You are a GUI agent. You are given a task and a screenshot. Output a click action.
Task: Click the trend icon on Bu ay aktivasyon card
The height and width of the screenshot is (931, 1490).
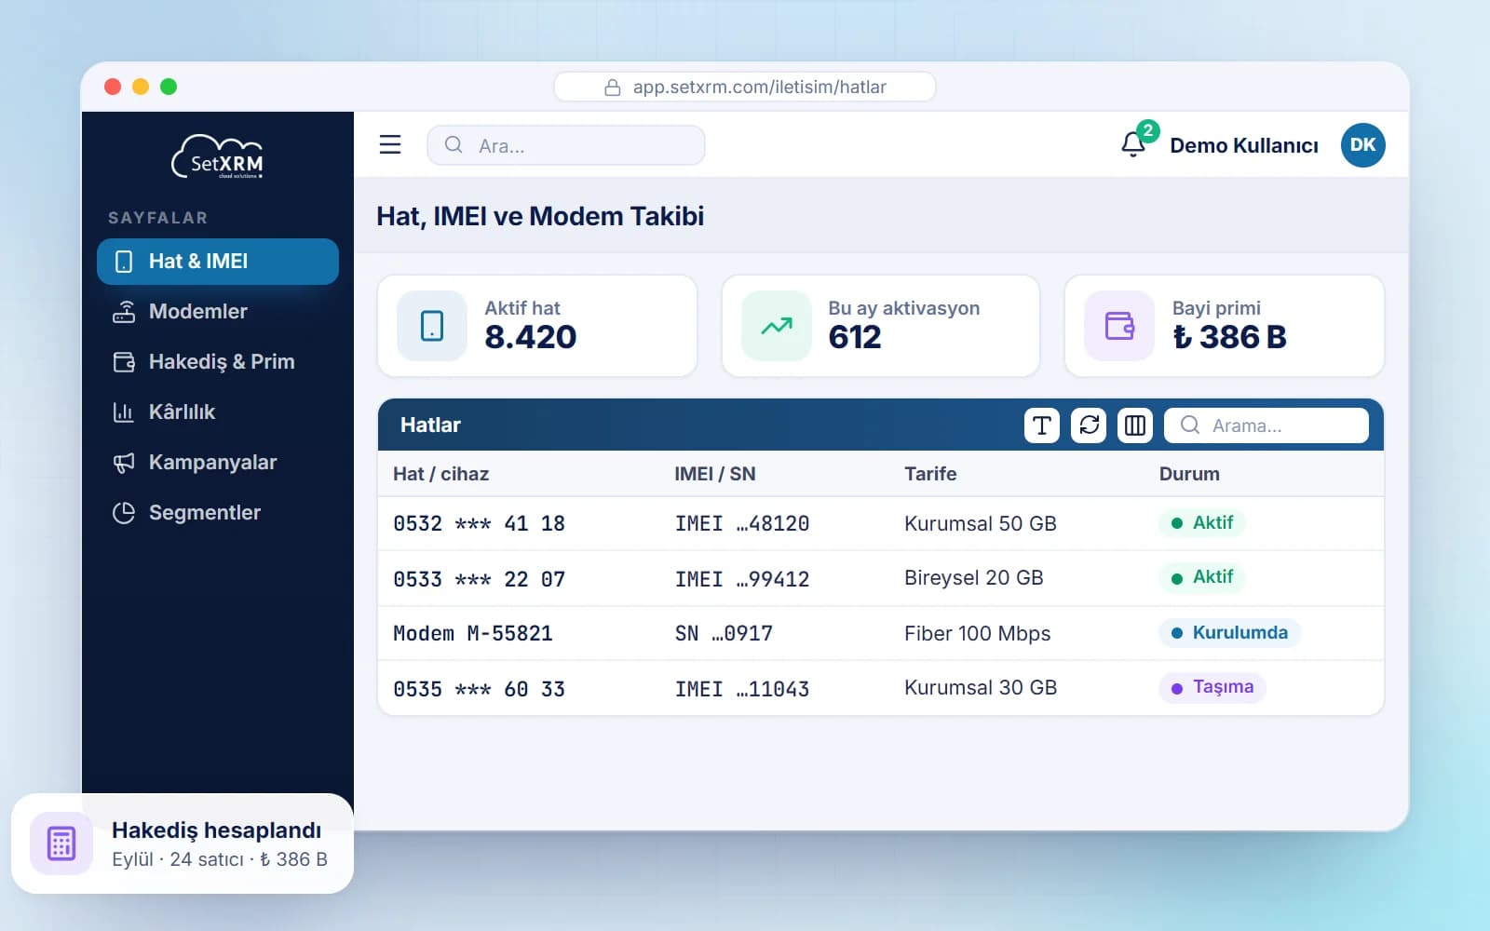777,326
